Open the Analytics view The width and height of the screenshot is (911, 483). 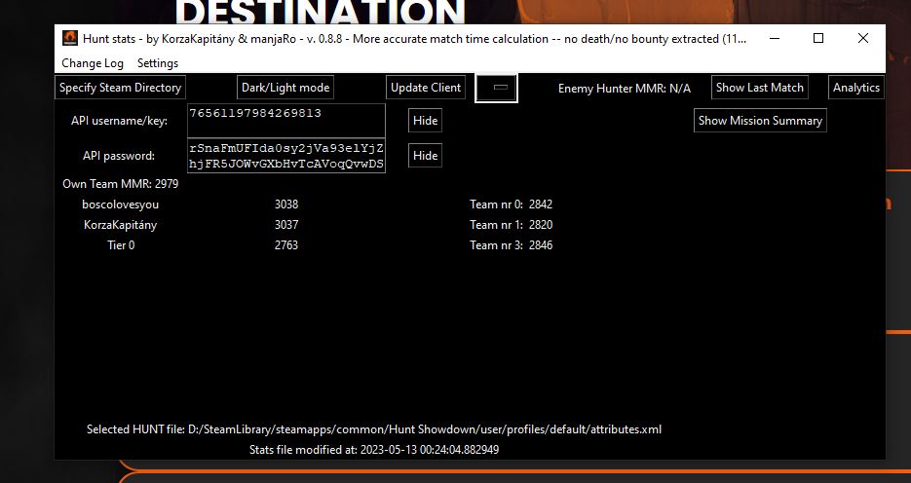[x=855, y=88]
